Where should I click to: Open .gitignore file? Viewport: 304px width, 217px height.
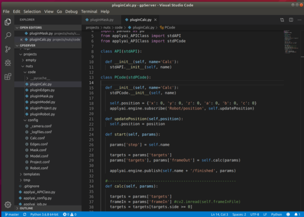click(x=48, y=186)
